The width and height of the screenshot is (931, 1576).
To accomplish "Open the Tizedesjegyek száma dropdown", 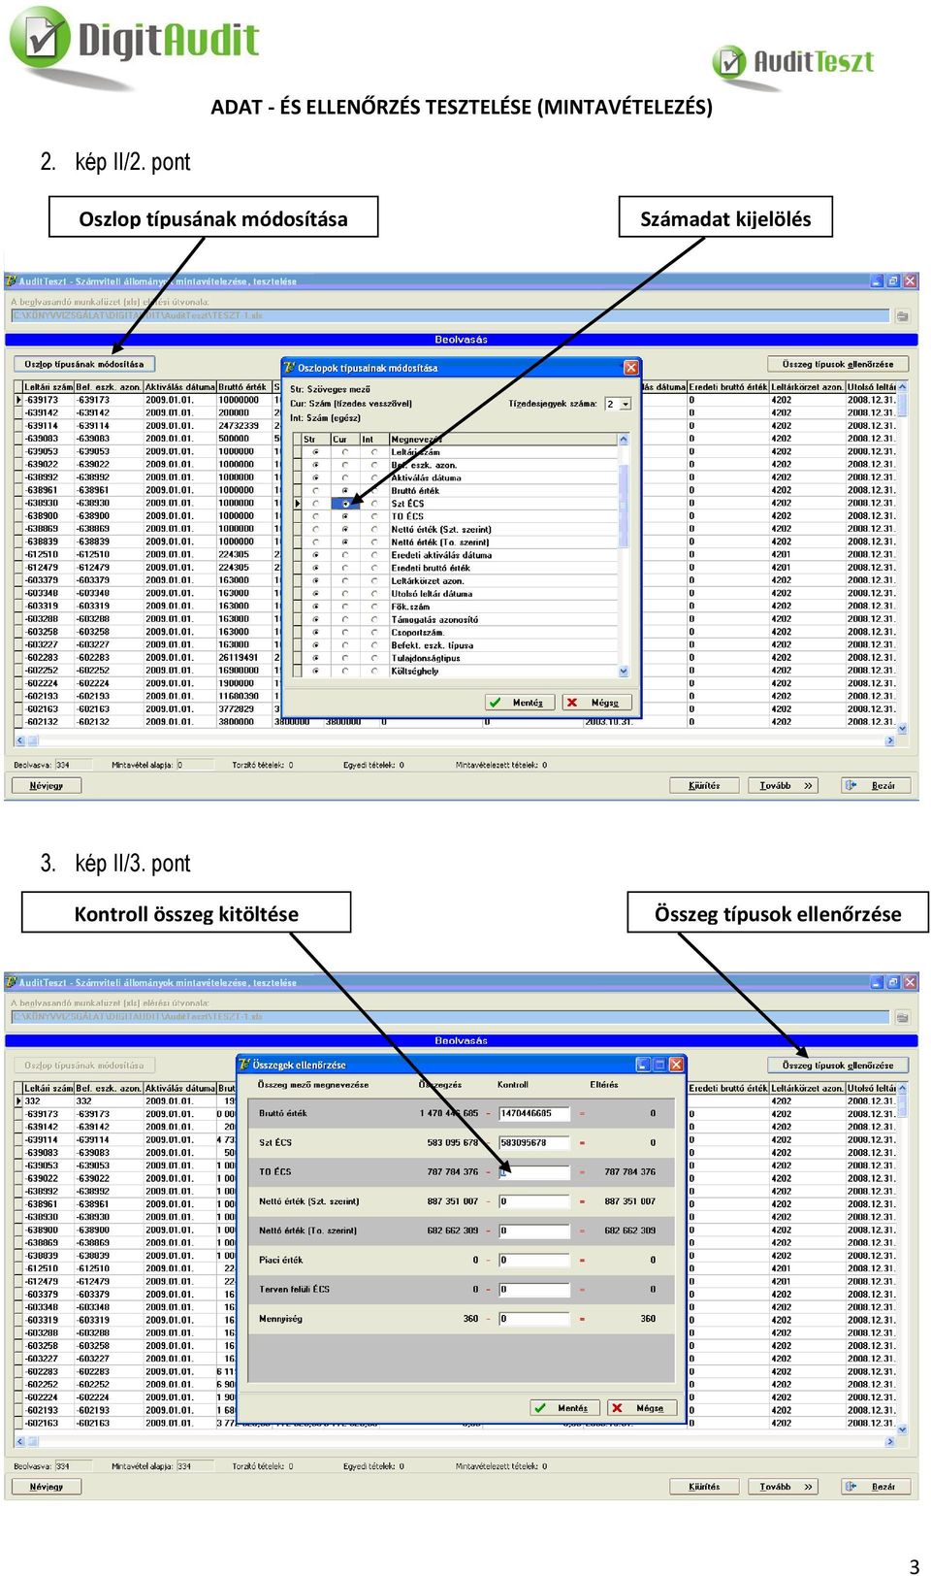I will pyautogui.click(x=626, y=404).
